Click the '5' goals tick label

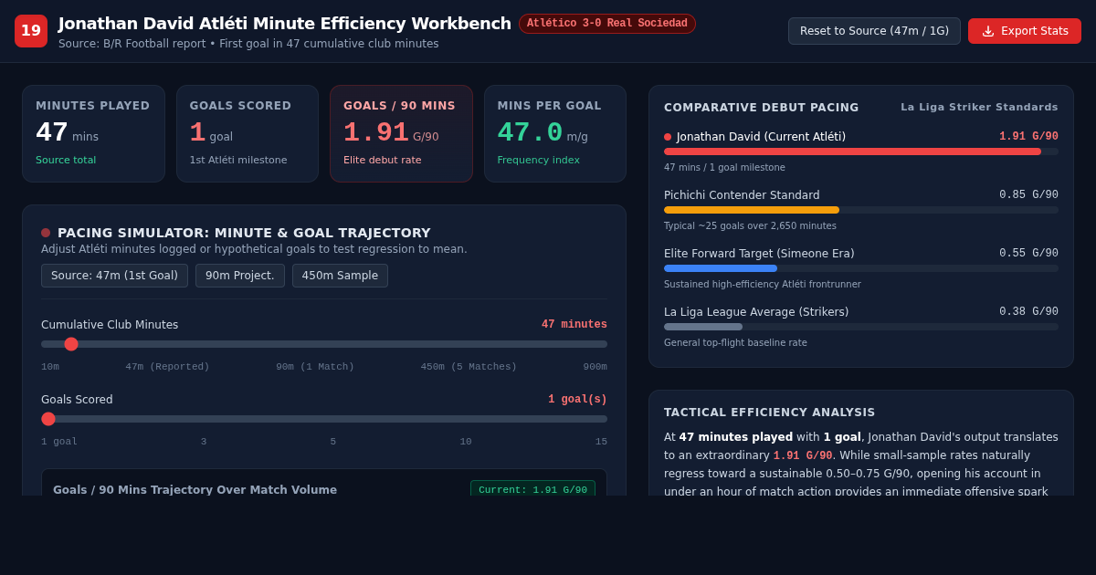tap(333, 442)
